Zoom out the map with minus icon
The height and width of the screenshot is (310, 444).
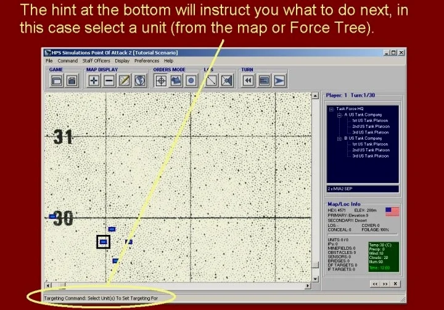[109, 81]
